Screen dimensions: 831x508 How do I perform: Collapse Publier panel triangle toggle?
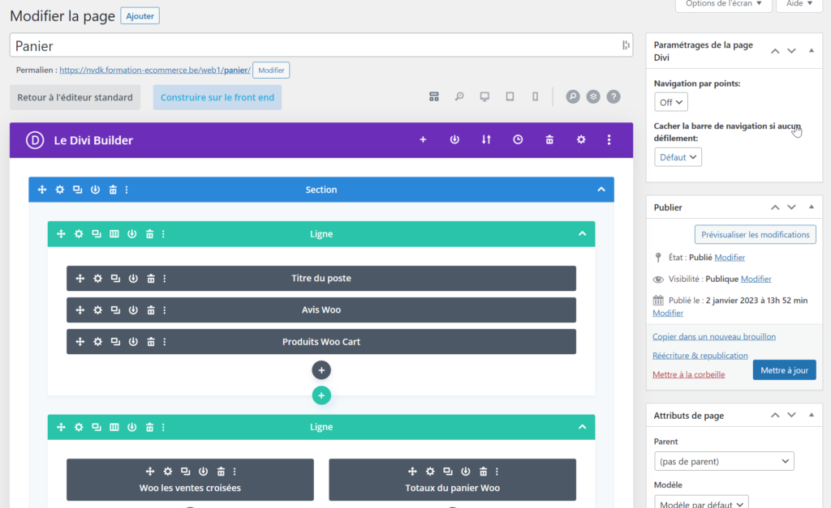coord(812,207)
